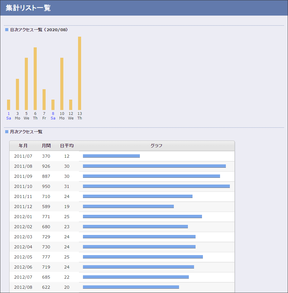288x293 pixels.
Task: Open the day 1 date link
Action: (x=9, y=114)
